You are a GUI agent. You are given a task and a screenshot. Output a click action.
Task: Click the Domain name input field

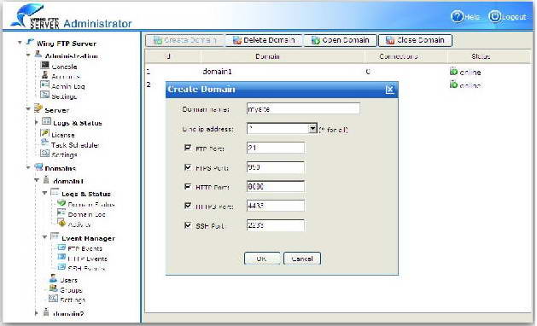click(x=303, y=108)
